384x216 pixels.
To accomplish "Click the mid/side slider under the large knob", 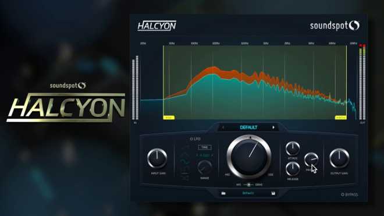I will 249,185.
